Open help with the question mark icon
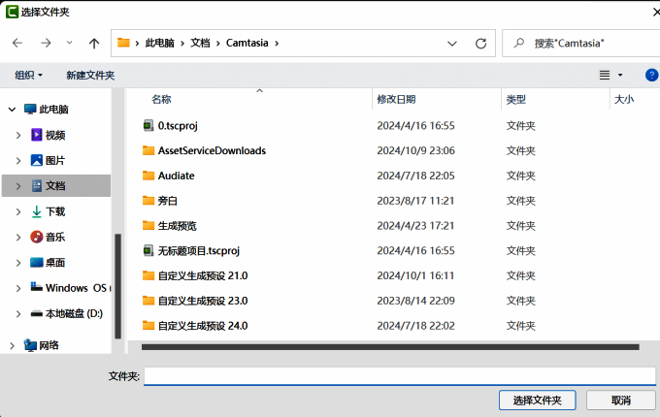Image resolution: width=660 pixels, height=417 pixels. point(651,76)
